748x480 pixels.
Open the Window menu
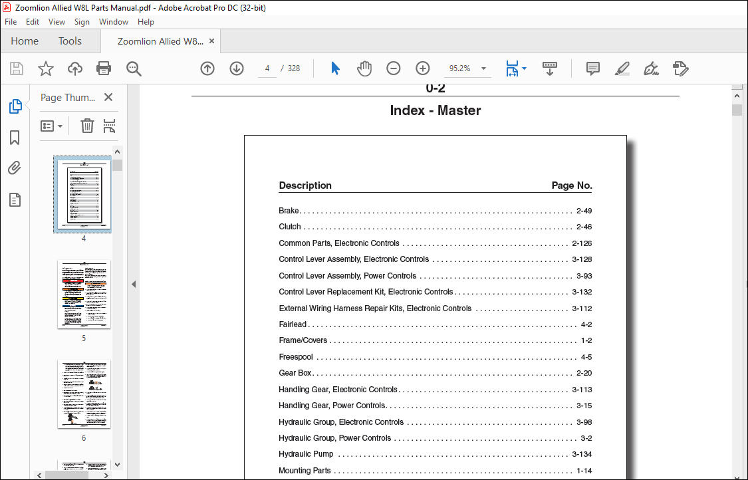[114, 22]
